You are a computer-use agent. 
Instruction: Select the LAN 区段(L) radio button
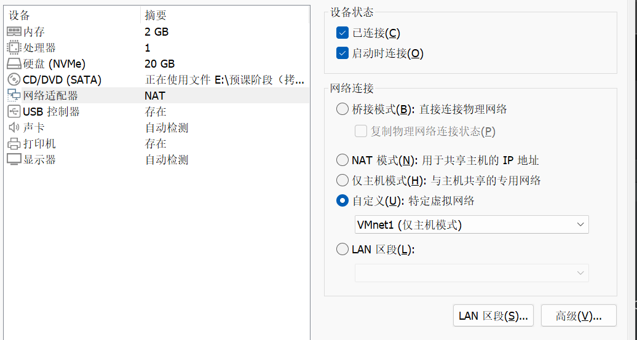(342, 249)
